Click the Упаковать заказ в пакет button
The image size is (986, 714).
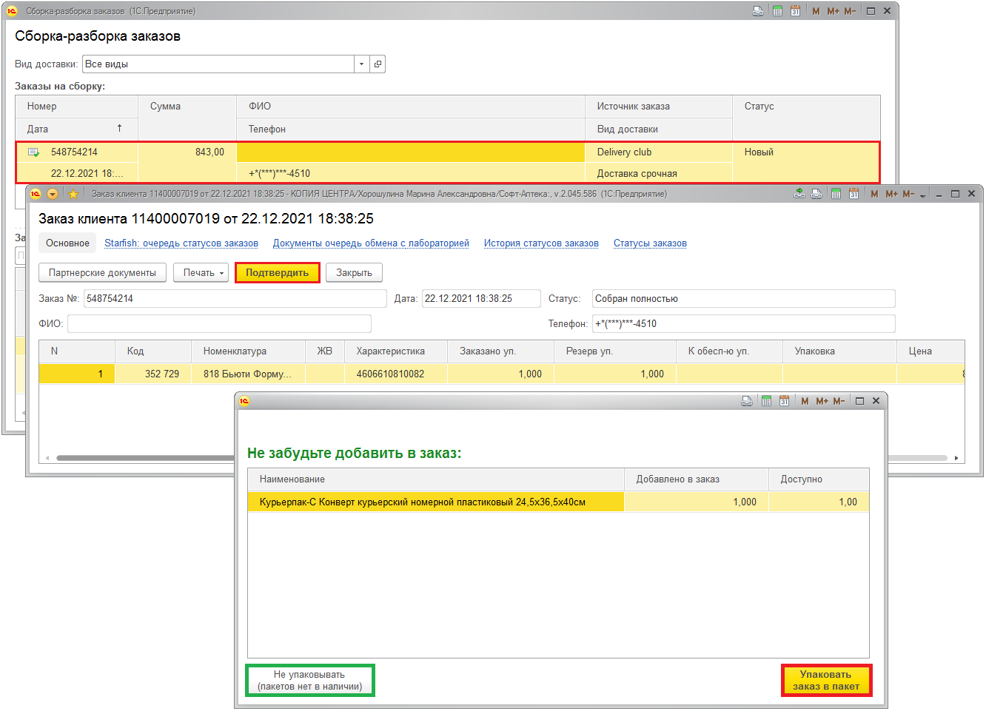[826, 680]
